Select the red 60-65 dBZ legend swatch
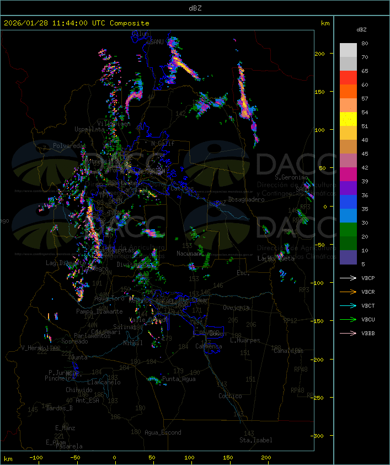Viewport: 390px width, 465px height. pos(348,78)
